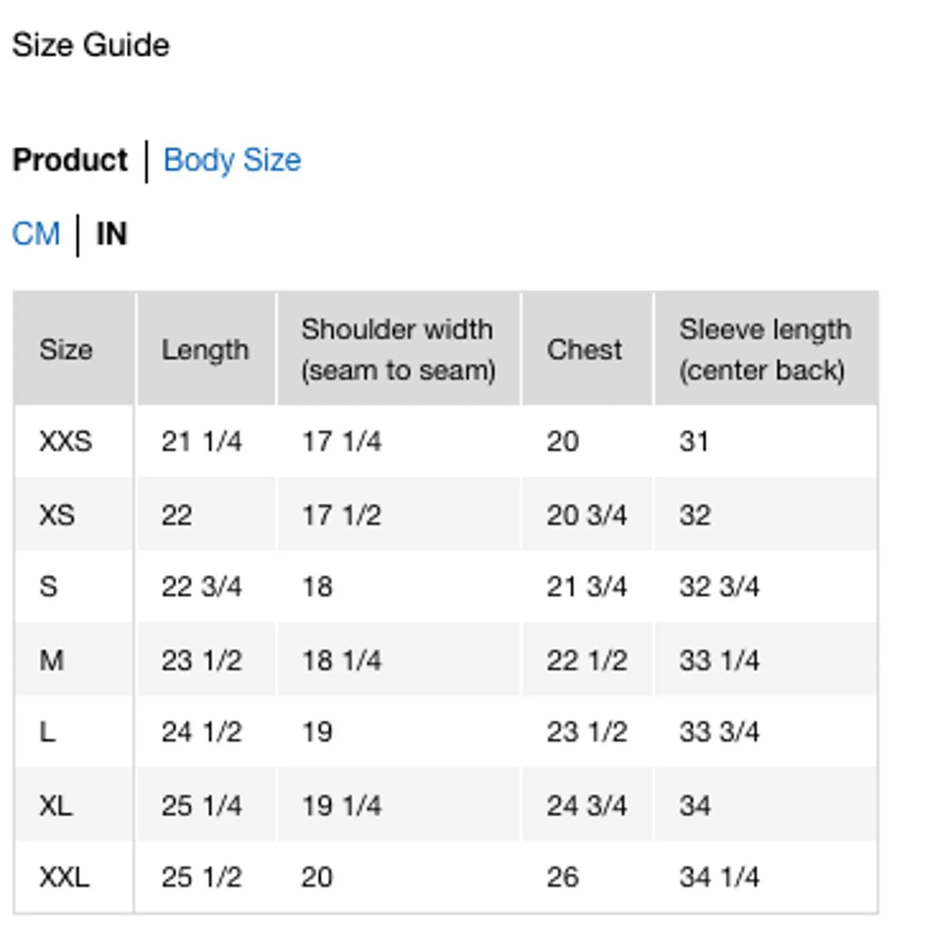
Task: Click the Shoulder width column header
Action: pos(398,349)
